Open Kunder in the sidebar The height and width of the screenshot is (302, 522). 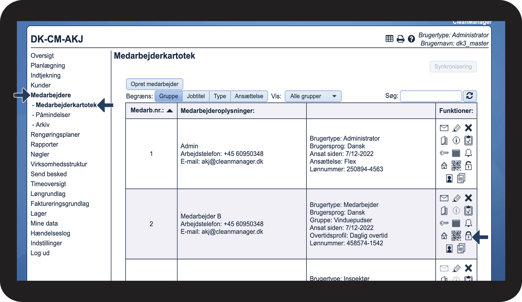[41, 85]
